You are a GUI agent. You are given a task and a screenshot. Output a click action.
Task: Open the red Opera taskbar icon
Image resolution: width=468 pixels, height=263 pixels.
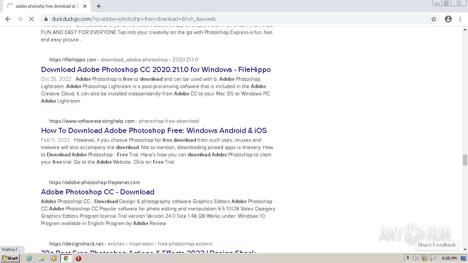click(x=78, y=258)
